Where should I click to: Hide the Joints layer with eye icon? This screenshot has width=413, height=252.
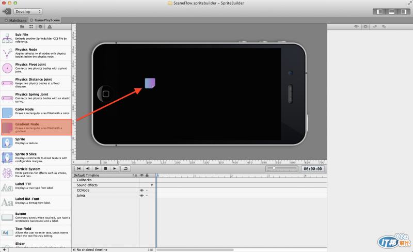(x=141, y=196)
